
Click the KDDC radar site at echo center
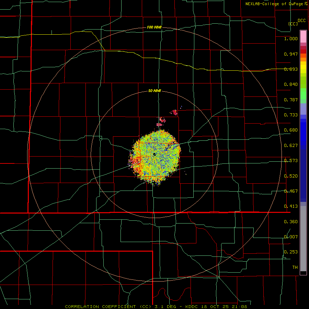pyautogui.click(x=154, y=154)
